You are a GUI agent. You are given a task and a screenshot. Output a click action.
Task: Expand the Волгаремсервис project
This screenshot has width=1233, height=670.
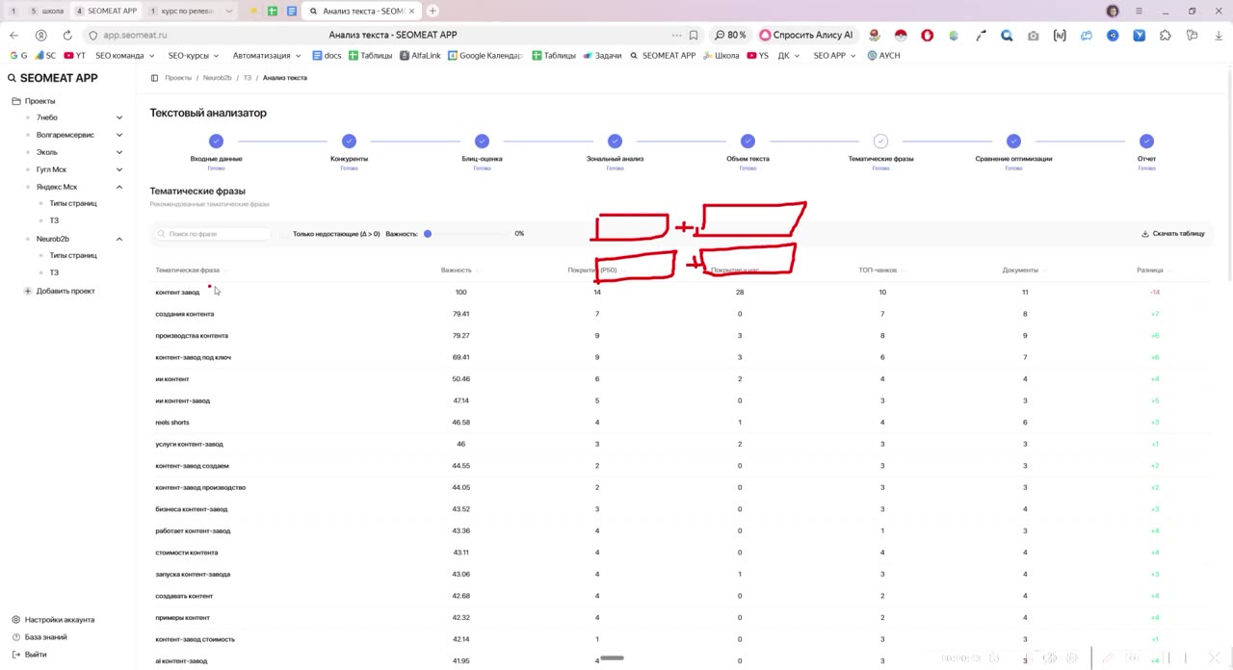(x=119, y=135)
